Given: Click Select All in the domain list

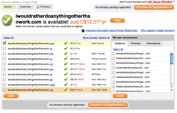Looking at the screenshot, I should pyautogui.click(x=8, y=38).
